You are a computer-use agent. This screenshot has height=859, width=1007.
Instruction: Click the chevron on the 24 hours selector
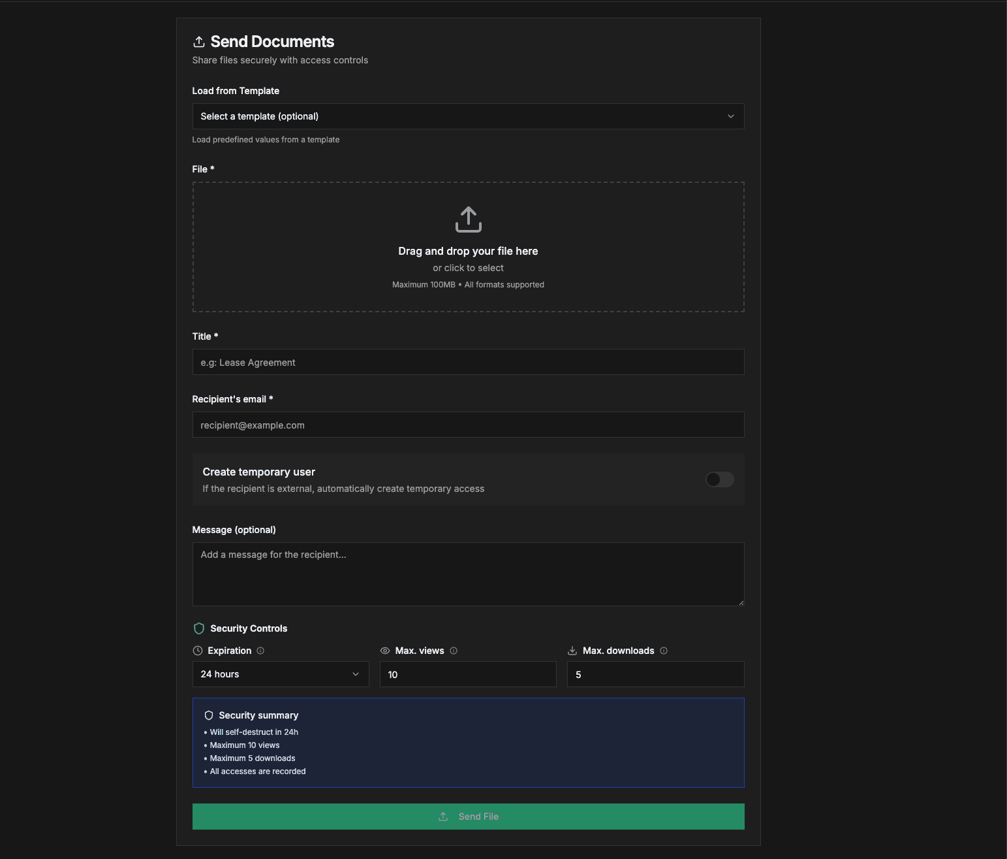(355, 673)
